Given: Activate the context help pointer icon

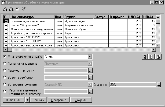Looking at the screenshot, I should point(23,9).
